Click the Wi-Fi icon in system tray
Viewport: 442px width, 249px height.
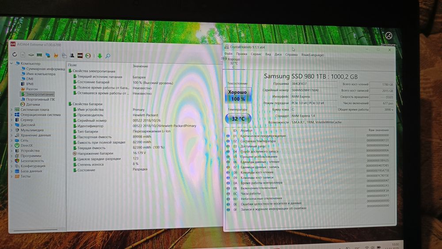pos(367,247)
